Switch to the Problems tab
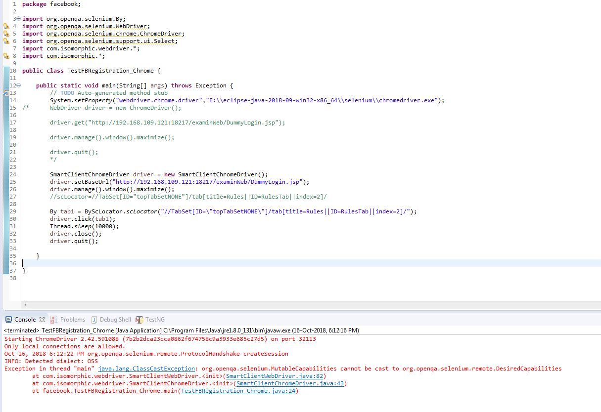The width and height of the screenshot is (601, 412). click(72, 320)
